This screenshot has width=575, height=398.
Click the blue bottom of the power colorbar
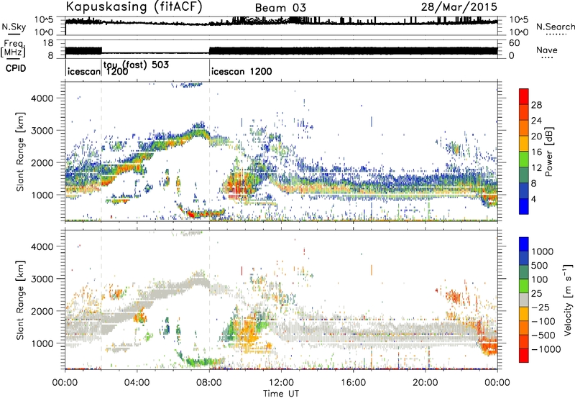(524, 206)
